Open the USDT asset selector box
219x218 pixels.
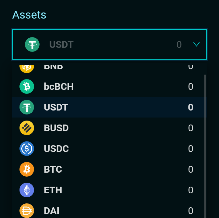click(109, 44)
